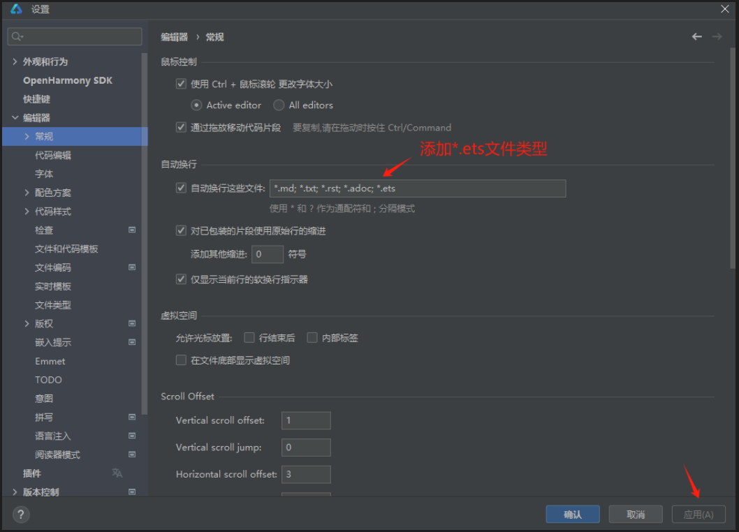The image size is (739, 532).
Task: Click the project-level icon beside 拼写
Action: [x=132, y=417]
